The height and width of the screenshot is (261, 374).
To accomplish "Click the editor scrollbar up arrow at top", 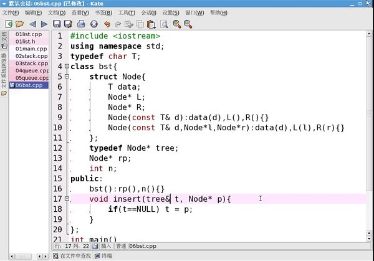I will point(369,34).
